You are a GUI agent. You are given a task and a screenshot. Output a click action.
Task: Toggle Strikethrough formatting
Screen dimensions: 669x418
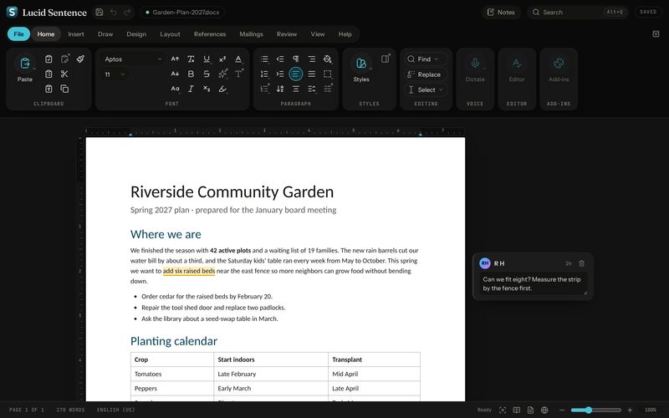(x=207, y=74)
